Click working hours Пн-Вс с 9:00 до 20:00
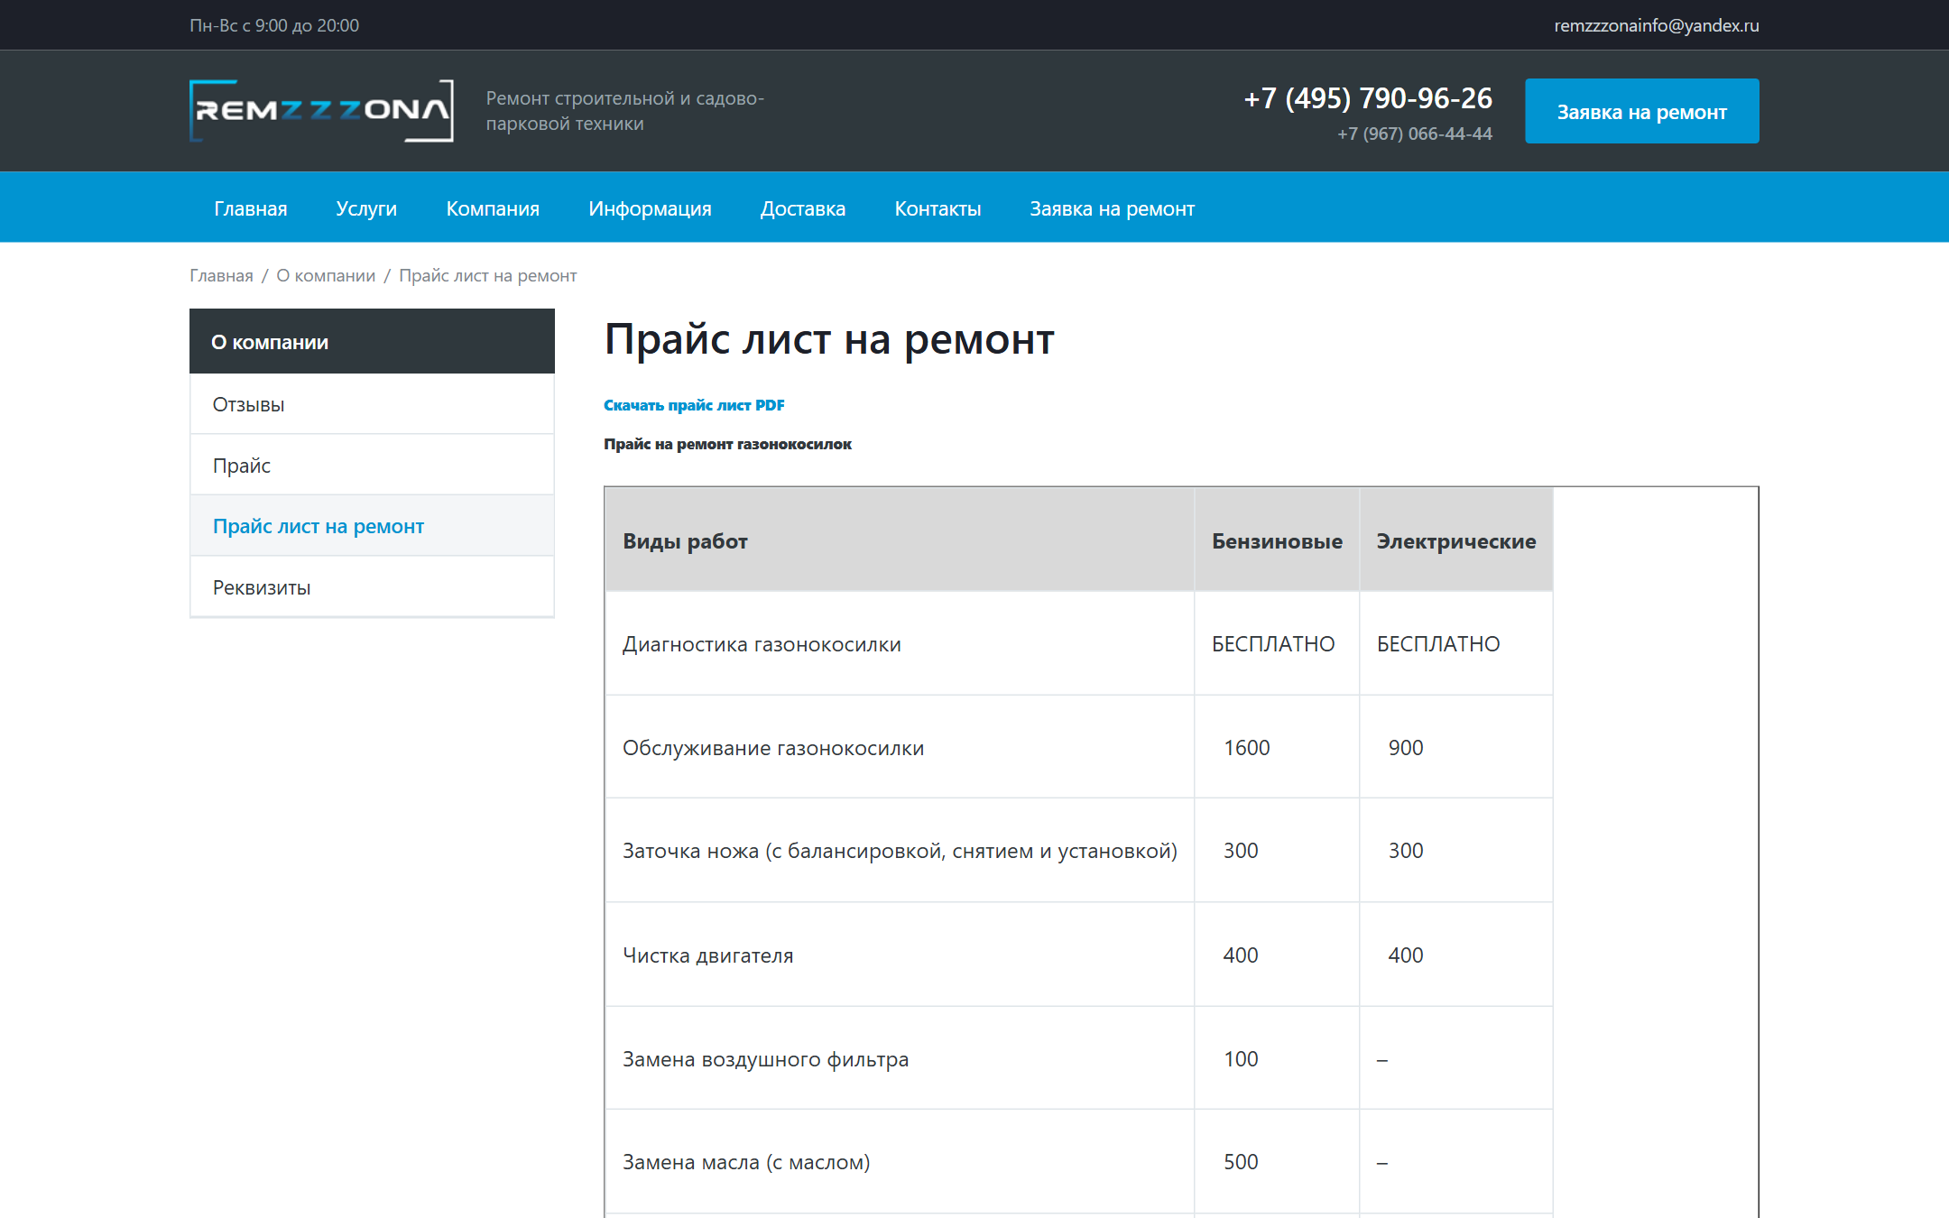Image resolution: width=1949 pixels, height=1218 pixels. (274, 25)
